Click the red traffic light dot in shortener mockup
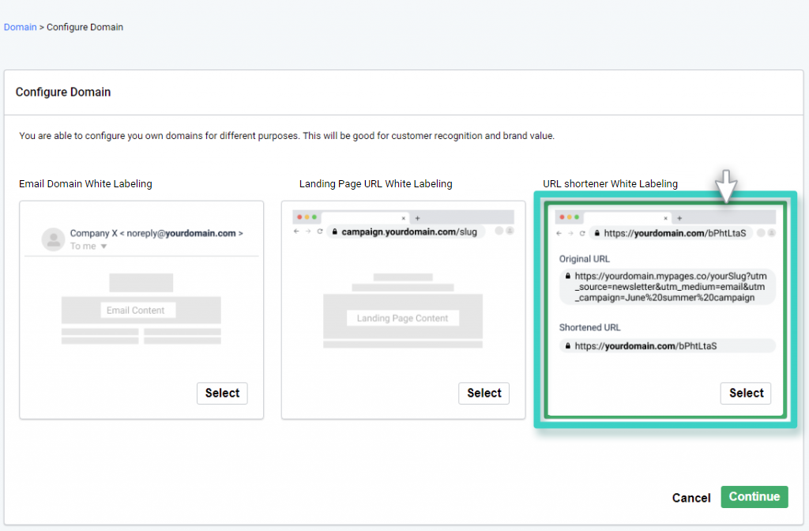The height and width of the screenshot is (531, 809). pyautogui.click(x=563, y=217)
